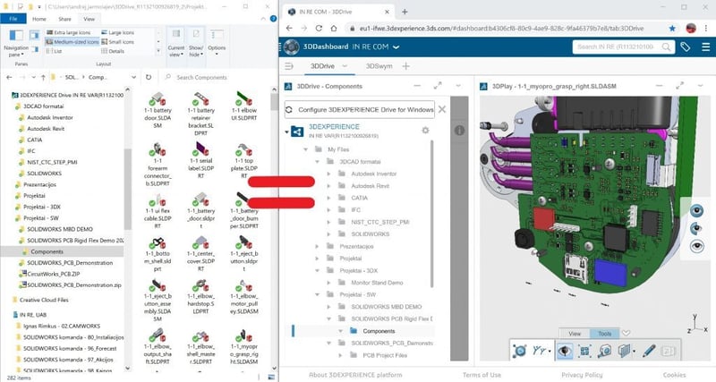Open Explorer help question mark icon

coord(273,19)
